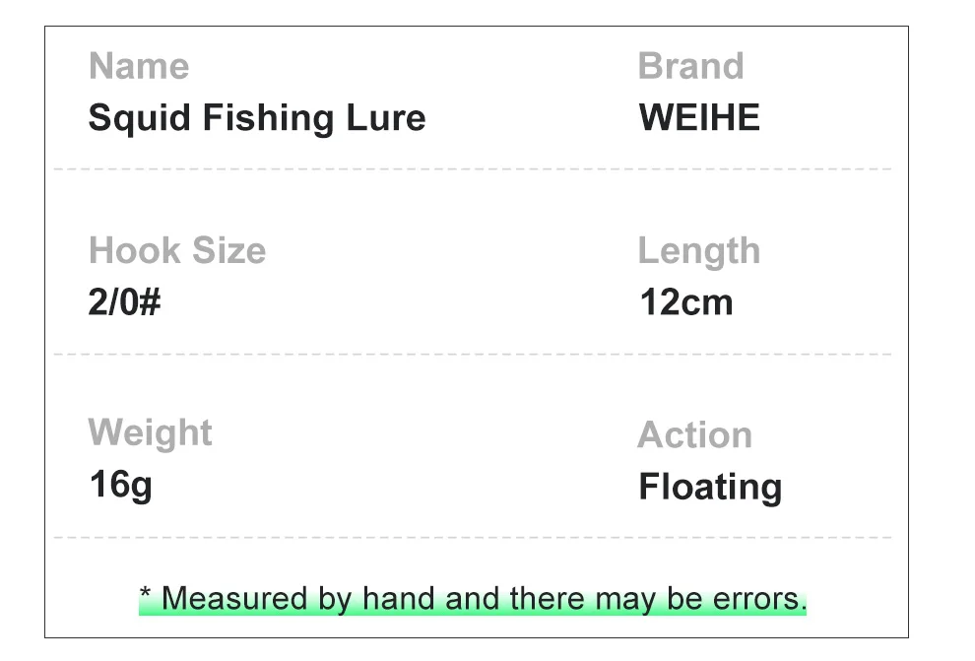
Task: Click the gray "Weight" label
Action: tap(150, 433)
